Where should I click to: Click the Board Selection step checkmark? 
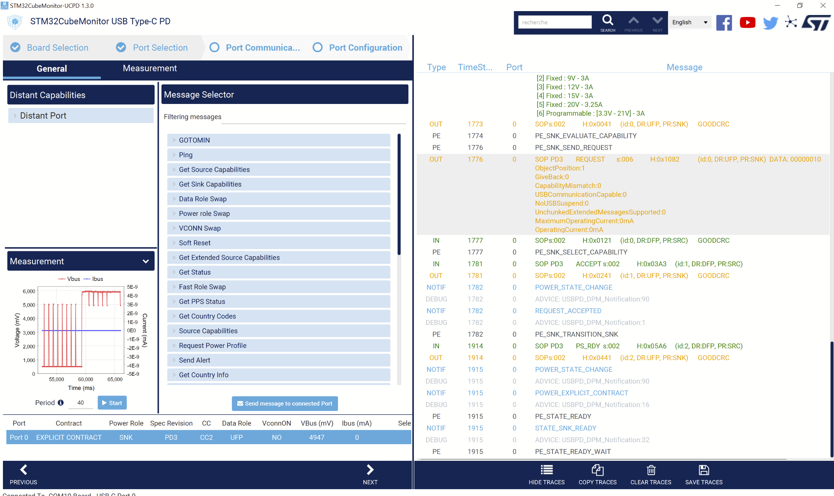coord(15,48)
